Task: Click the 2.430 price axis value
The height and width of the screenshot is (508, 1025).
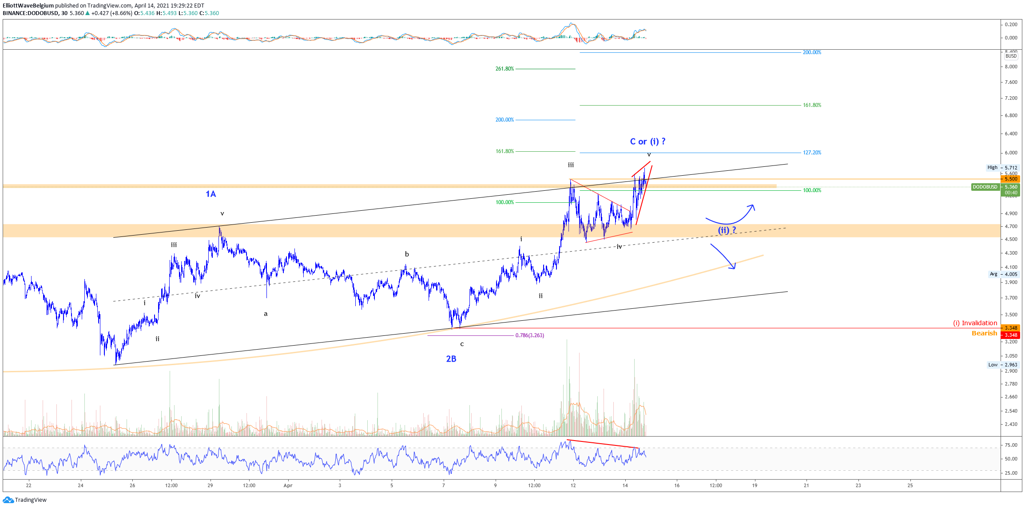Action: [1011, 424]
